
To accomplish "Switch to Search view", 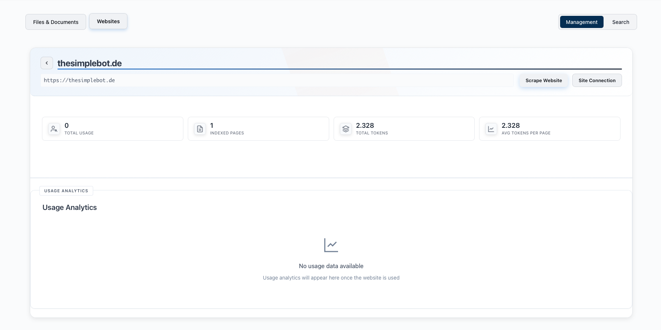I will click(x=620, y=22).
